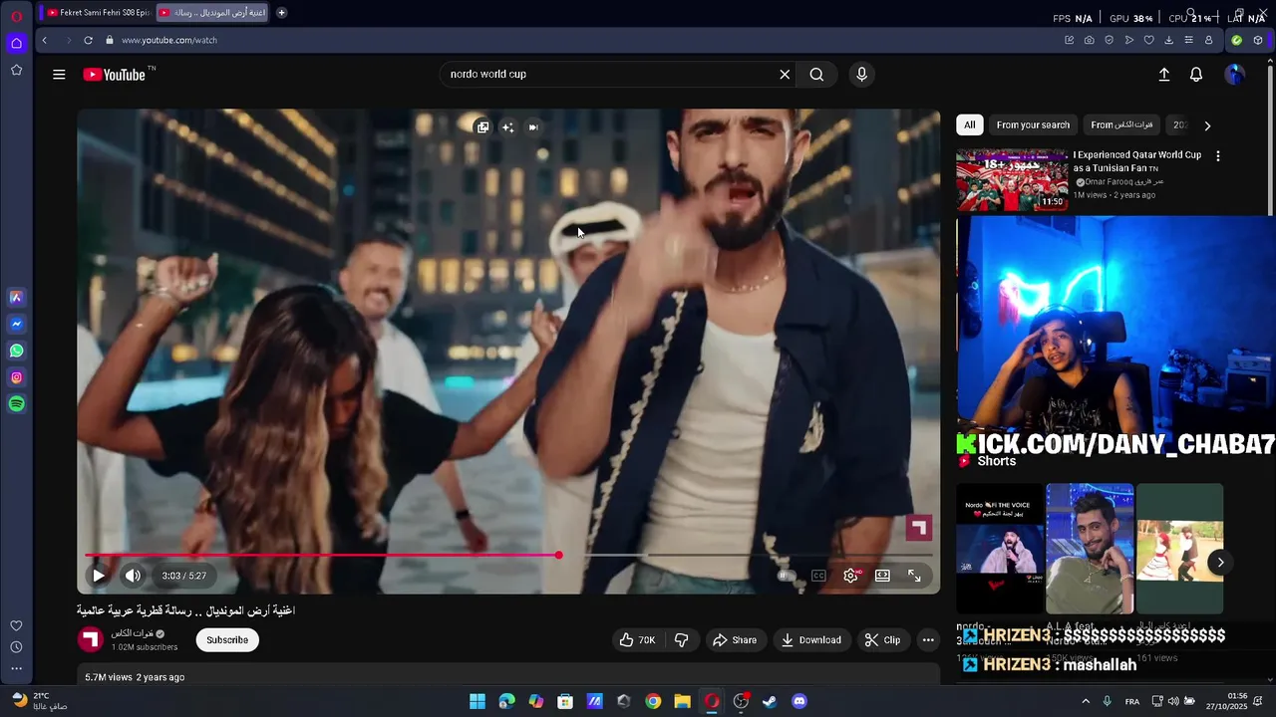The height and width of the screenshot is (717, 1276).
Task: Open the account avatar menu
Action: click(1234, 75)
